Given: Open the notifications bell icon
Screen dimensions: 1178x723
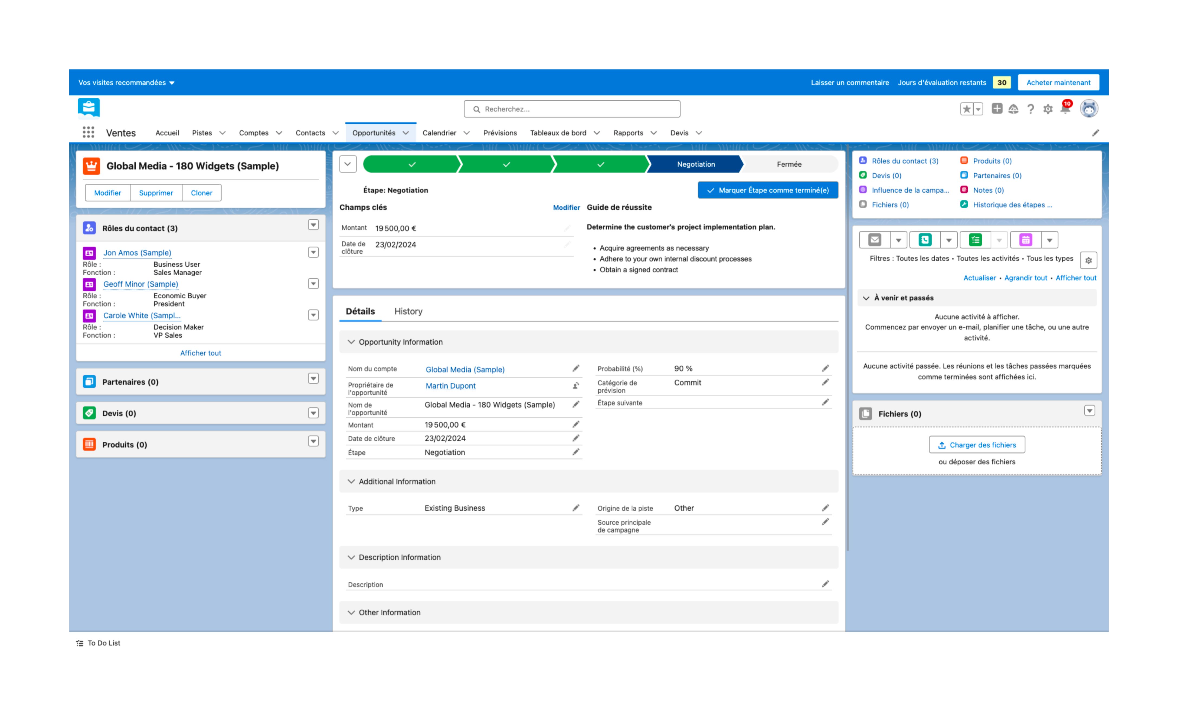Looking at the screenshot, I should (1065, 109).
